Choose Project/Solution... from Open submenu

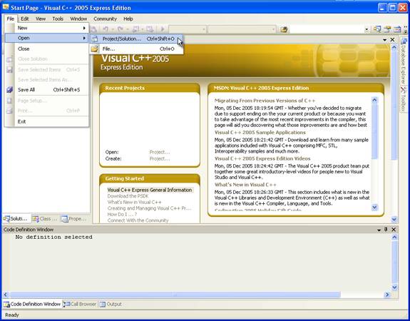136,39
